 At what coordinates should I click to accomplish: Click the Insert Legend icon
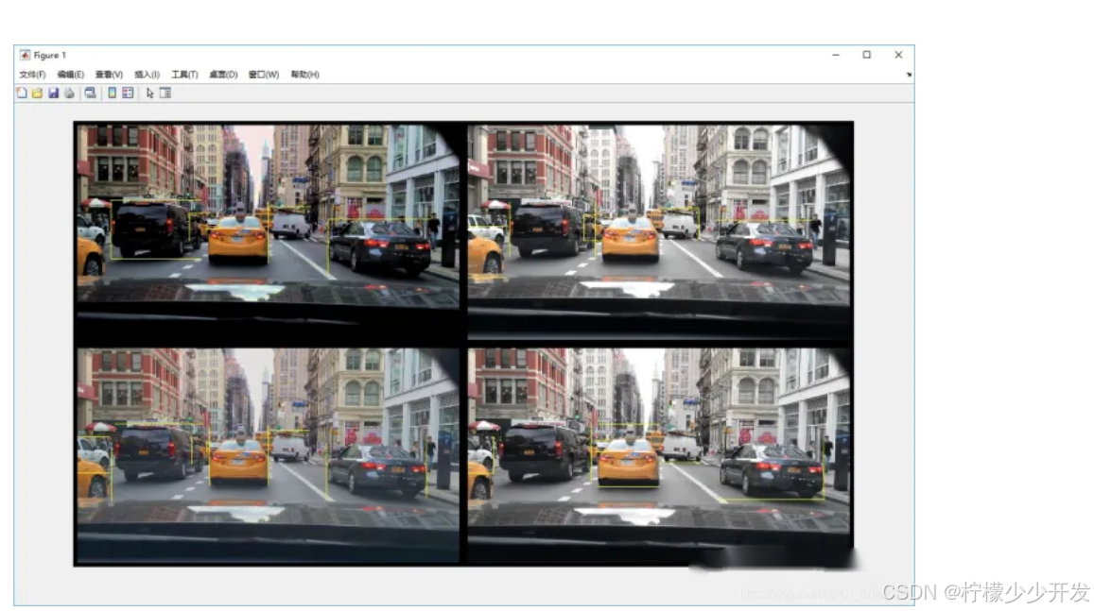(128, 93)
